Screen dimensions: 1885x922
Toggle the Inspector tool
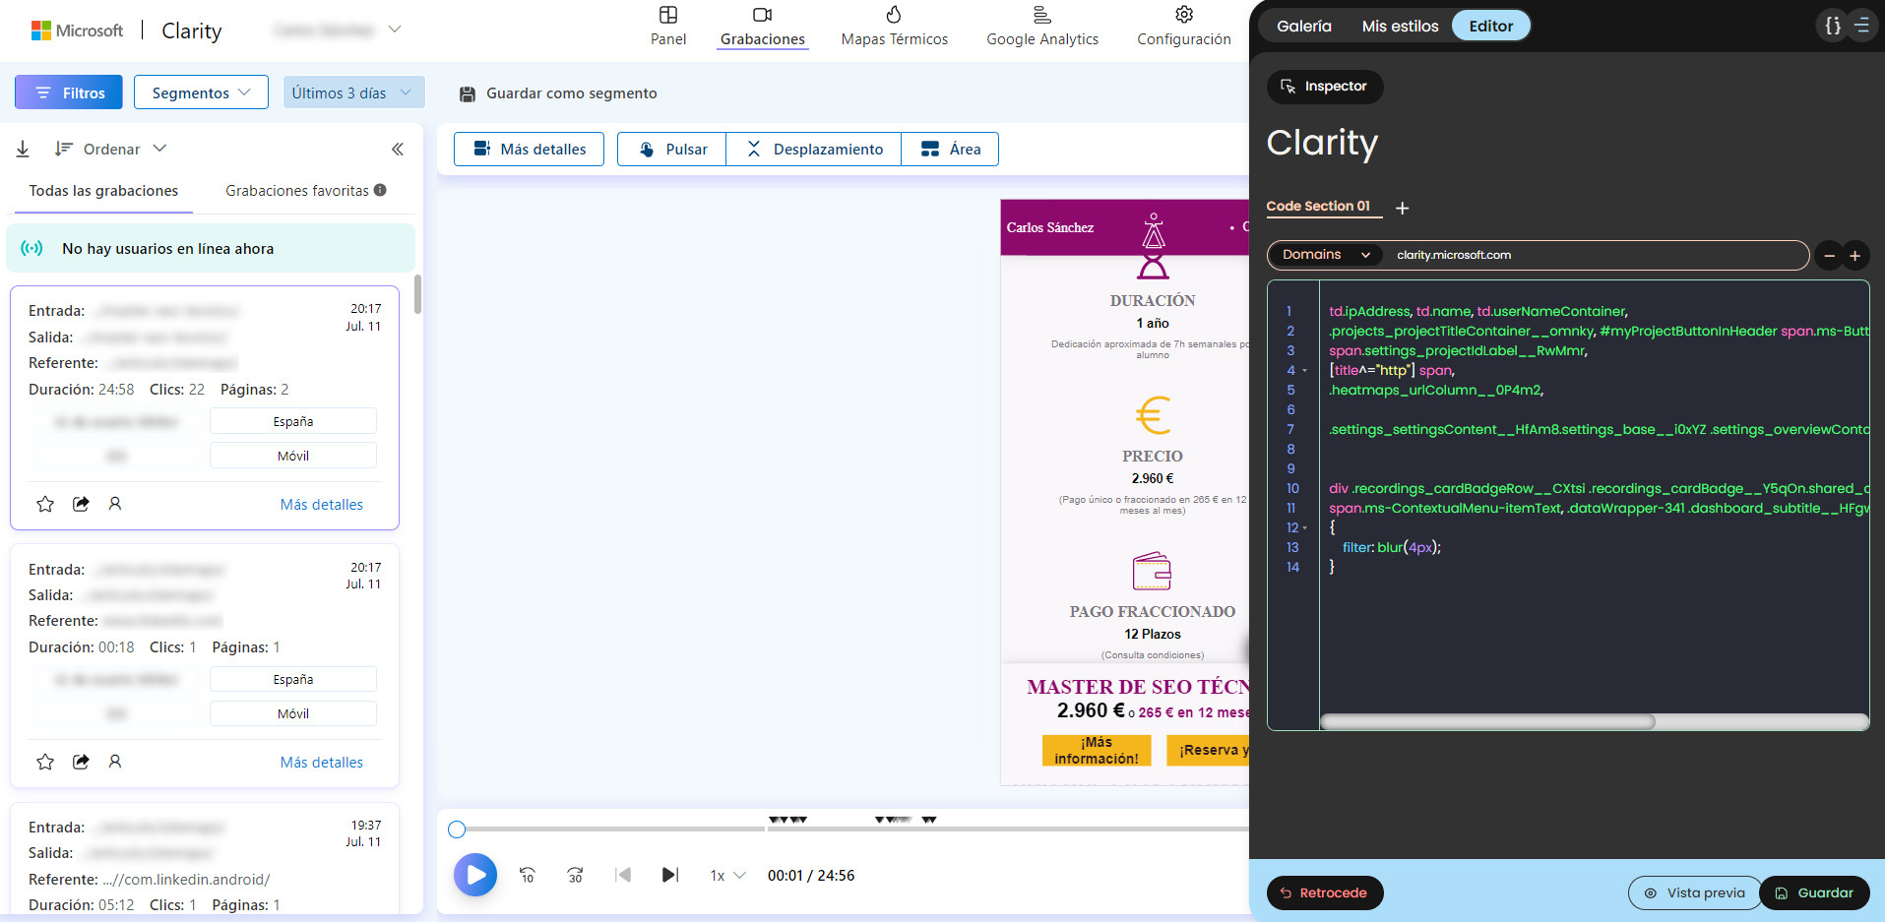click(1324, 87)
